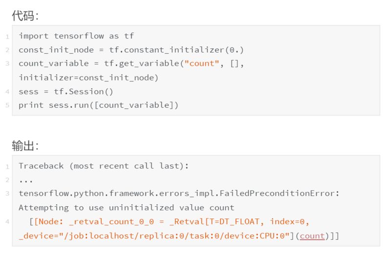Click the 输出: heading

coord(25,145)
